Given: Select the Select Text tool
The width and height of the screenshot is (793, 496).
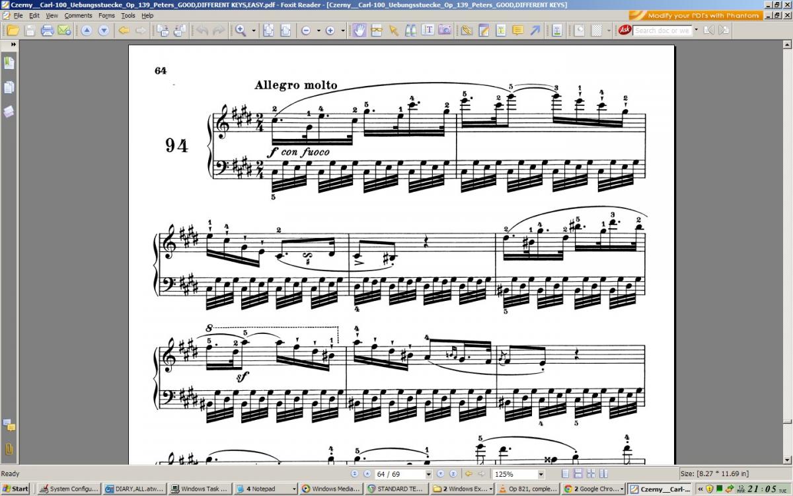Looking at the screenshot, I should [428, 30].
